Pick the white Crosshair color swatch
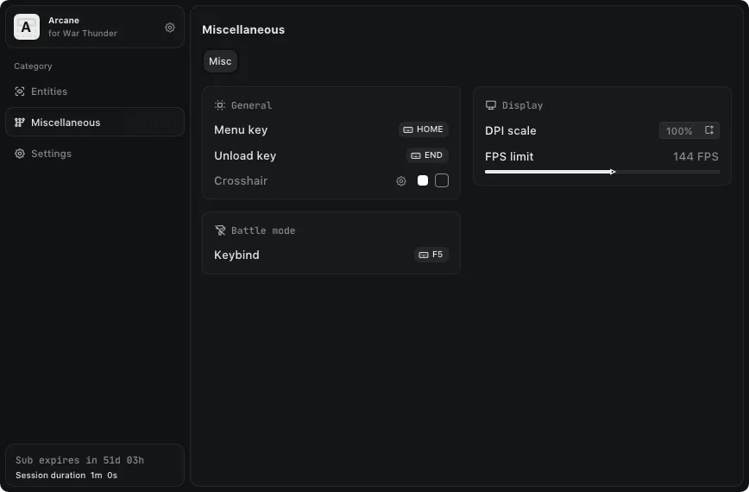 tap(423, 180)
